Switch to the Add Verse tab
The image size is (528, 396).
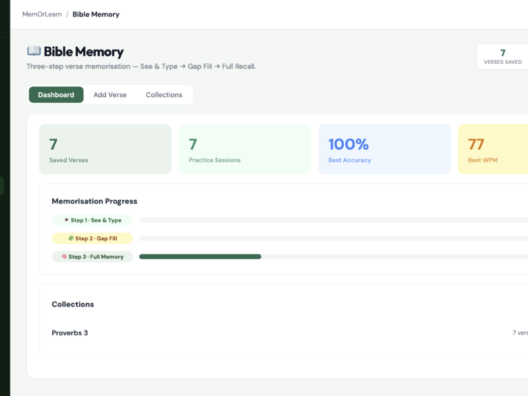pos(110,94)
